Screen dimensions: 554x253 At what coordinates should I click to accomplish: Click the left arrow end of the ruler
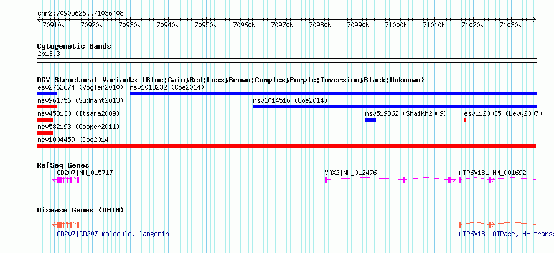click(39, 19)
